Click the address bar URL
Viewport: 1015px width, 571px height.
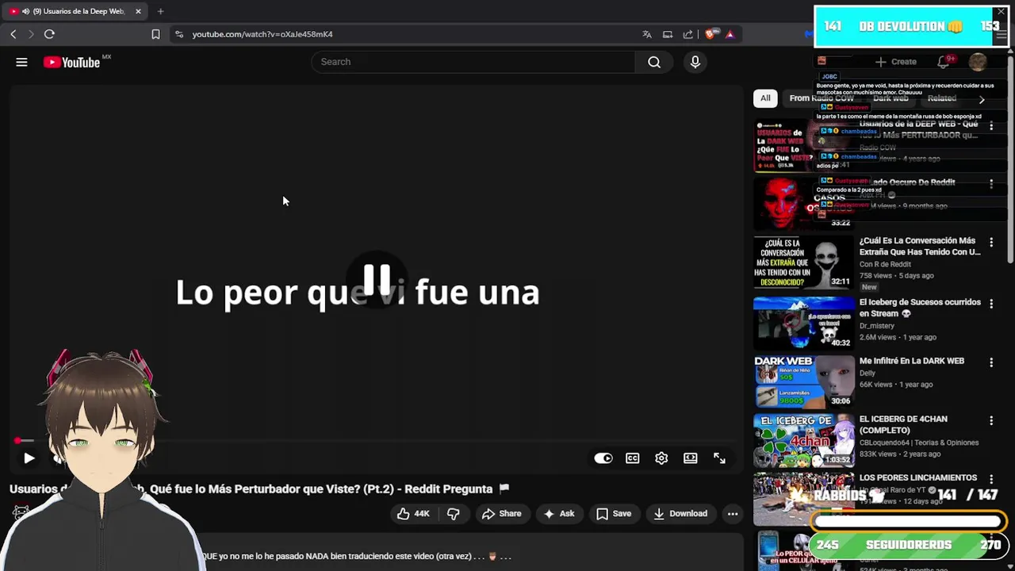pos(262,34)
